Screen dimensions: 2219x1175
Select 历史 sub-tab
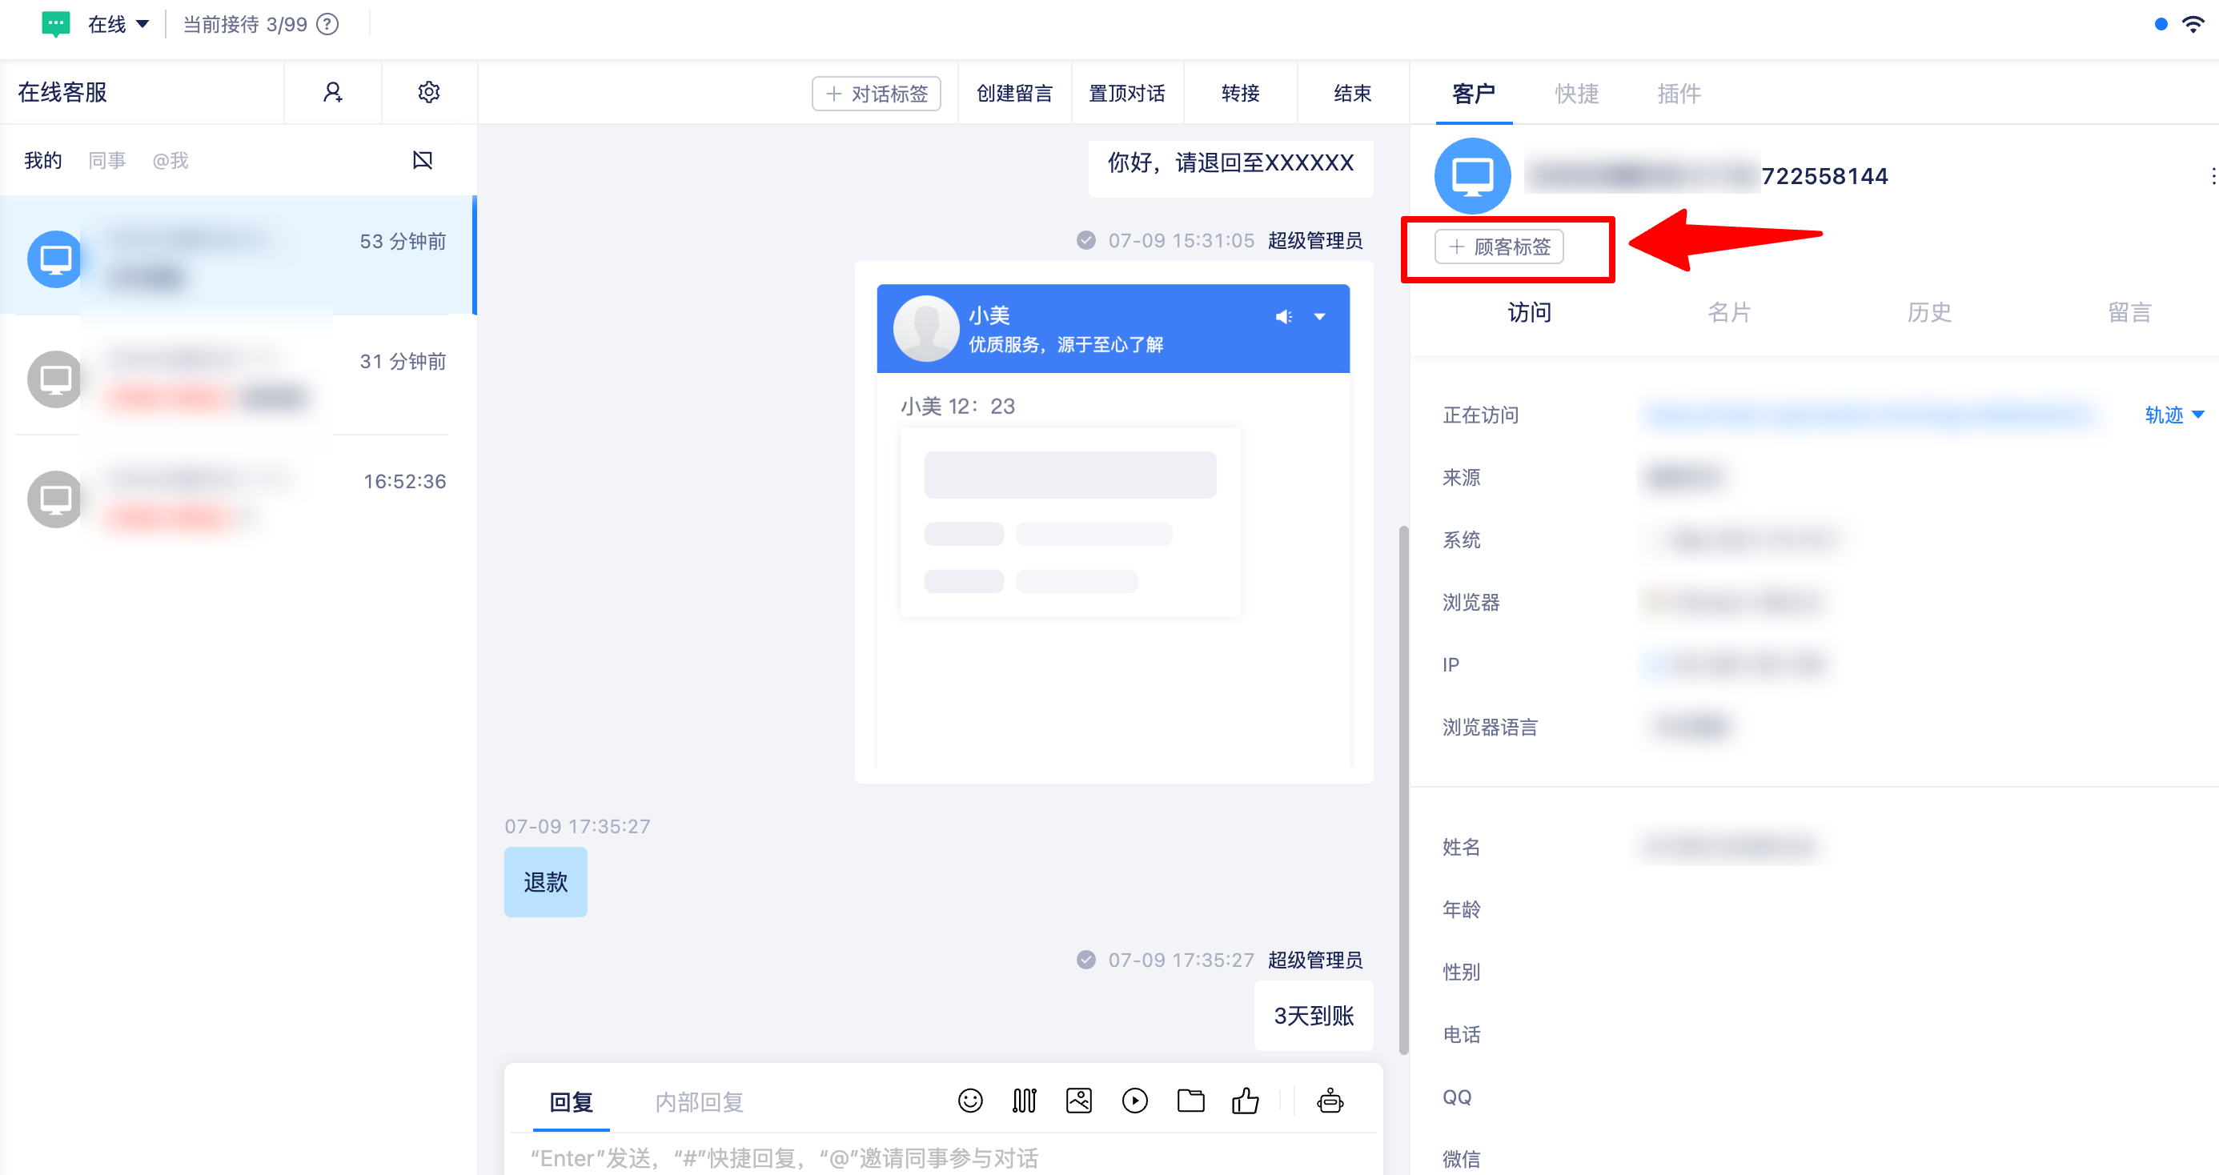1928,312
